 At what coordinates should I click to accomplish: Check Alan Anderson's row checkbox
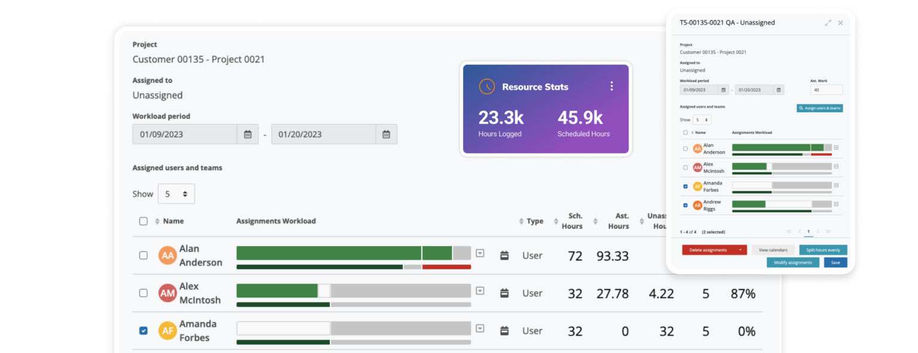tap(143, 255)
